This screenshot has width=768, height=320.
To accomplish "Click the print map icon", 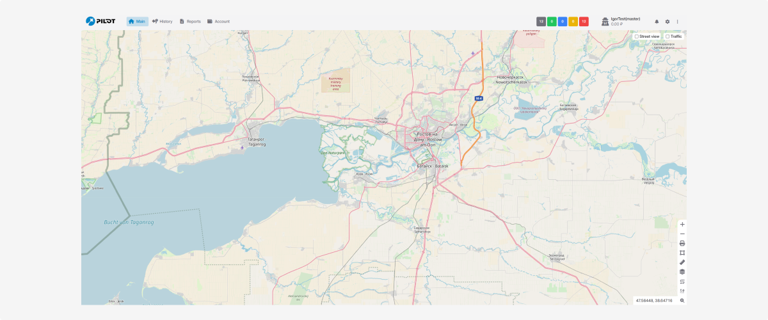I will [682, 243].
